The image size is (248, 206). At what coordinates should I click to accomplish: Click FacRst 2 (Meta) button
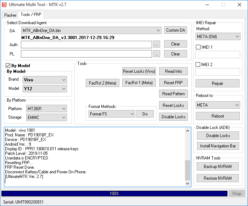tap(102, 83)
